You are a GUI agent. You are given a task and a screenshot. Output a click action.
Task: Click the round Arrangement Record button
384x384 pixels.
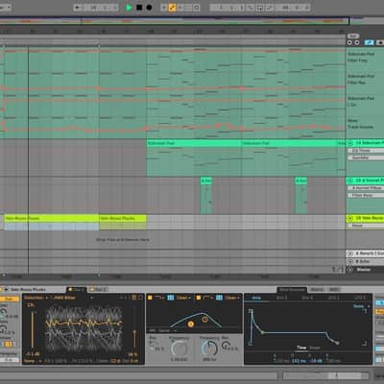point(149,8)
